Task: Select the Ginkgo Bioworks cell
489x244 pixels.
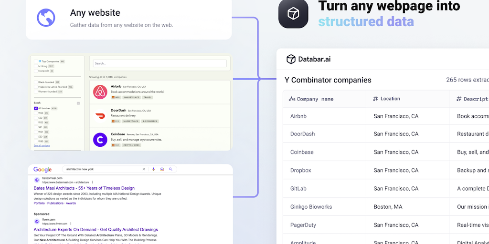Action: 324,207
